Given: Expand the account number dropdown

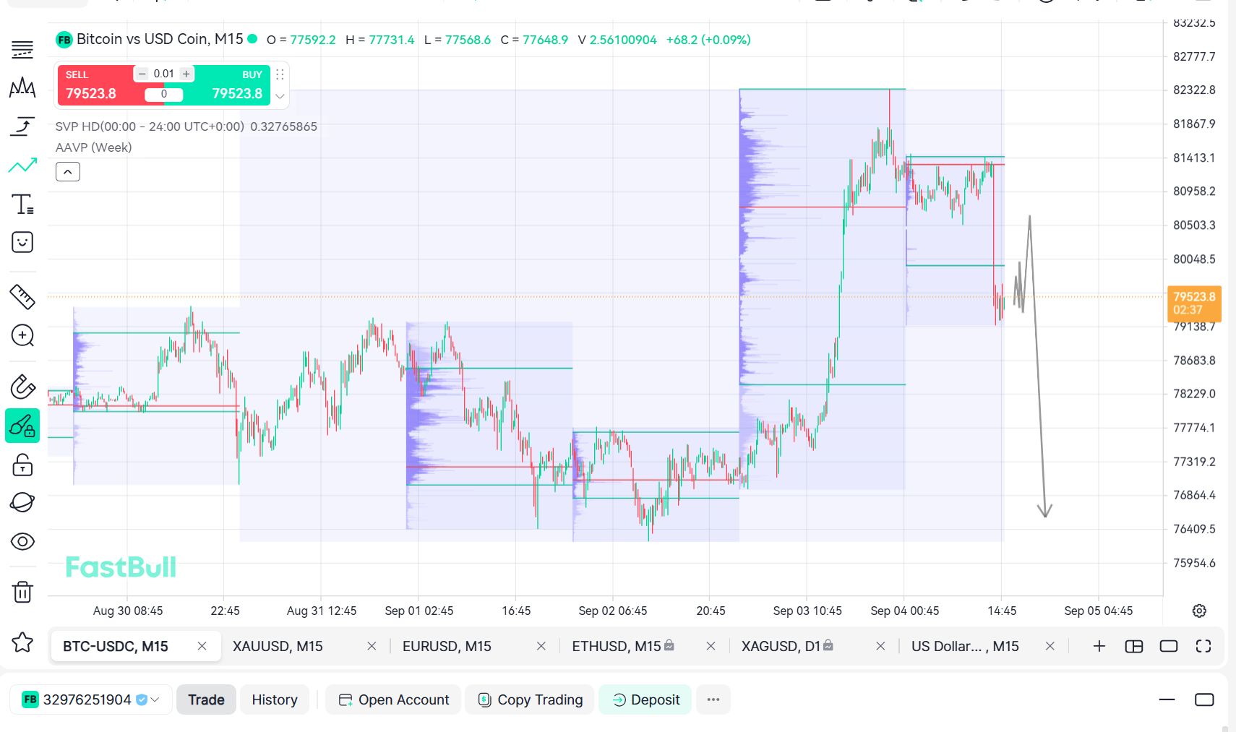Looking at the screenshot, I should coord(90,699).
